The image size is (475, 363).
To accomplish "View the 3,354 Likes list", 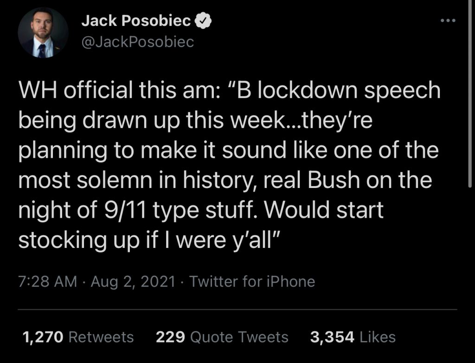I will pos(353,337).
